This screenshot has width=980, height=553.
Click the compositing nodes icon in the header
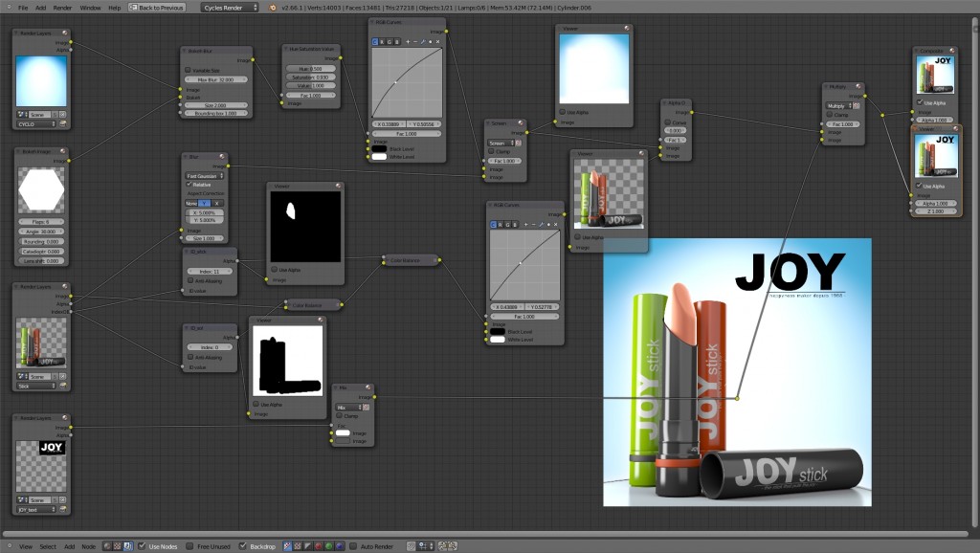pyautogui.click(x=126, y=545)
